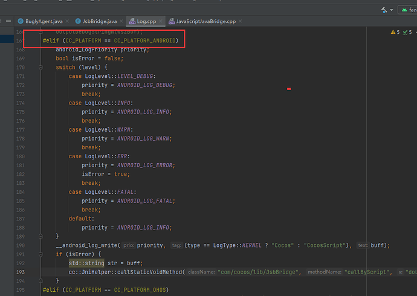This screenshot has height=296, width=417.
Task: Click line number 170 in the gutter
Action: [21, 68]
